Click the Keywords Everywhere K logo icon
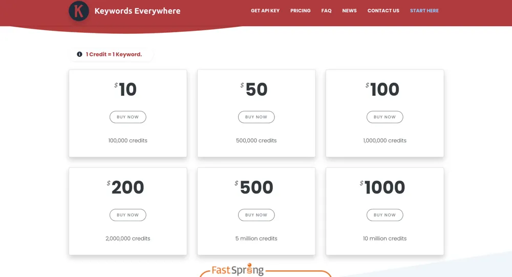The width and height of the screenshot is (512, 277). click(x=79, y=11)
